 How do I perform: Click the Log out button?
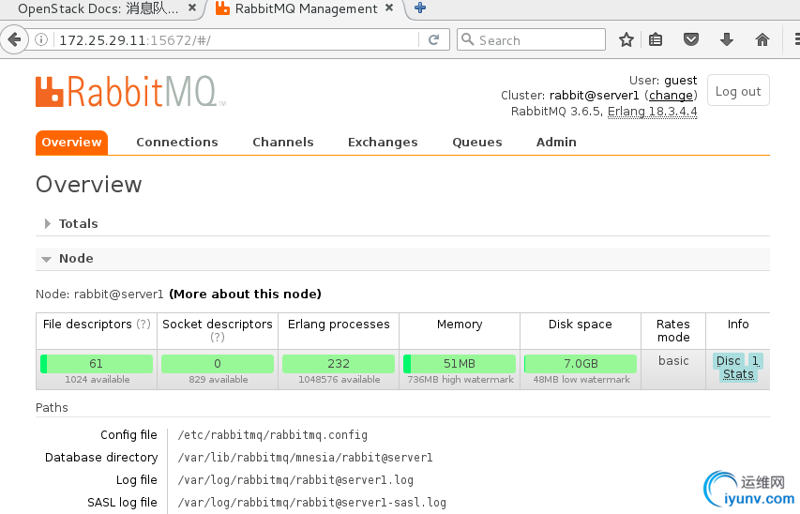[x=738, y=91]
